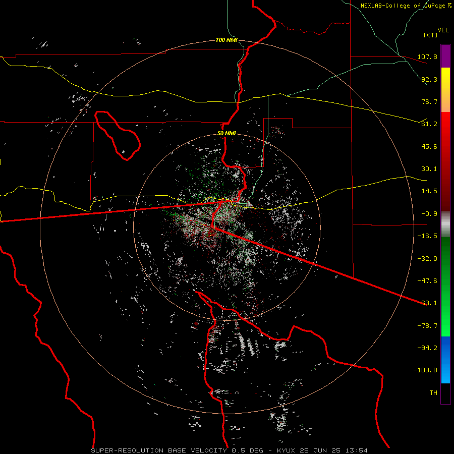454x454 pixels.
Task: Click the 45.6 legend value
Action: tap(429, 146)
